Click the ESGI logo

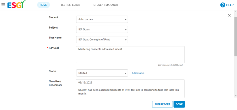click(16, 4)
